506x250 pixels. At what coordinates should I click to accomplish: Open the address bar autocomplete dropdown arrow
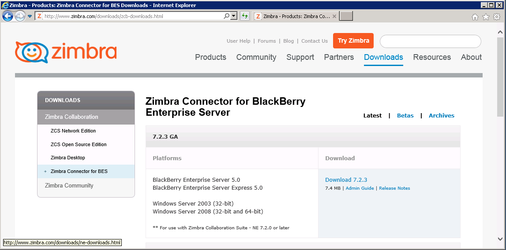click(234, 16)
